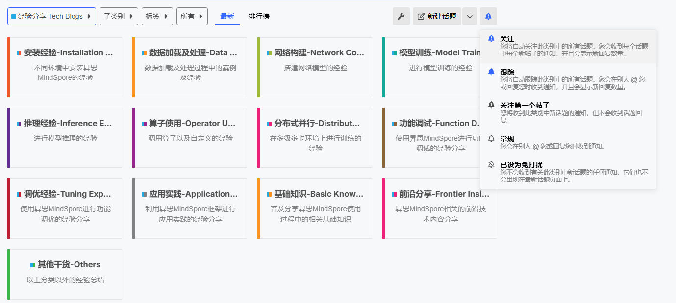Expand the 子类别 subcategory dropdown

point(118,16)
